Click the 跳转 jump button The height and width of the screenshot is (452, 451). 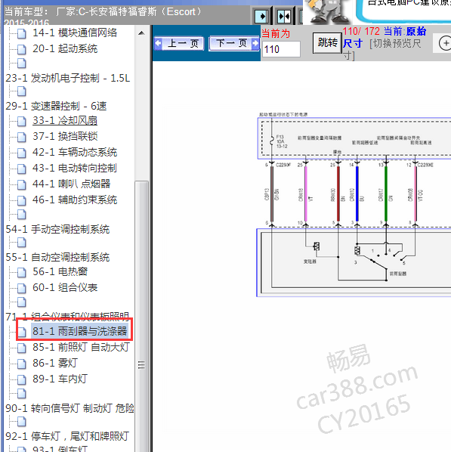pyautogui.click(x=327, y=43)
